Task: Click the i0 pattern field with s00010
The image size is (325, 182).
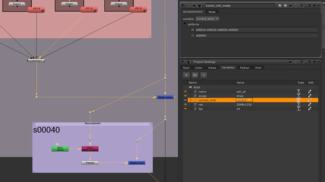Action: pos(257,30)
